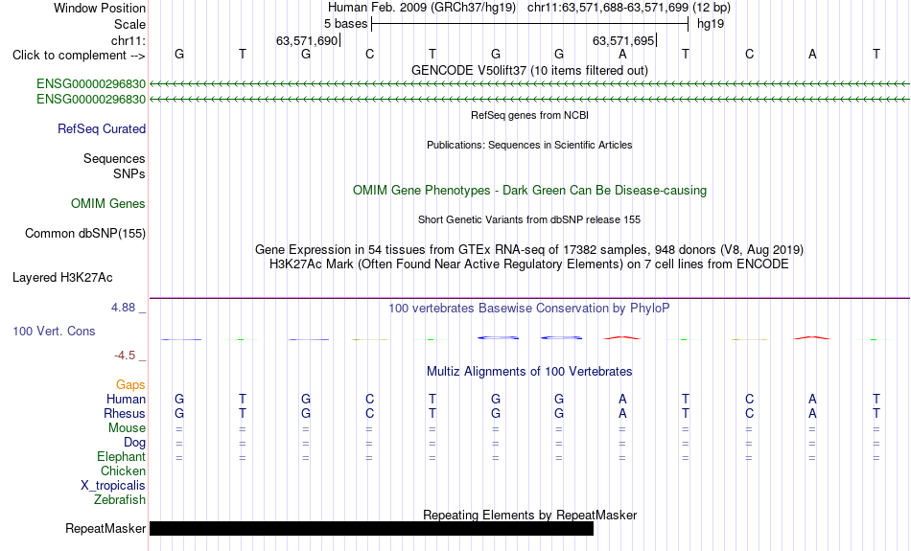Click the 'Mouse' alignment row label
Screen dimensions: 911x551
point(127,428)
